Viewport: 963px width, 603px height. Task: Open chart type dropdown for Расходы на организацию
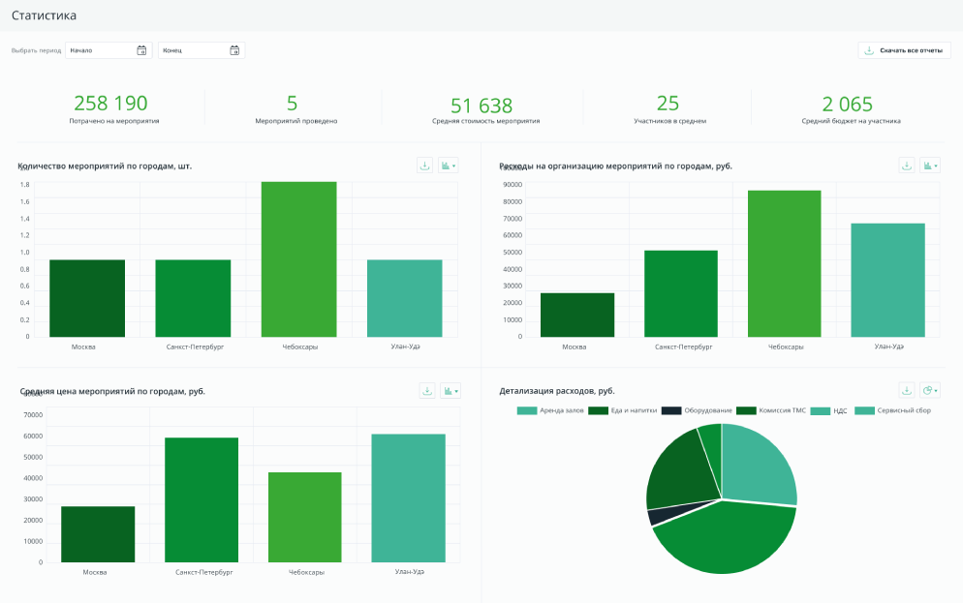click(930, 166)
